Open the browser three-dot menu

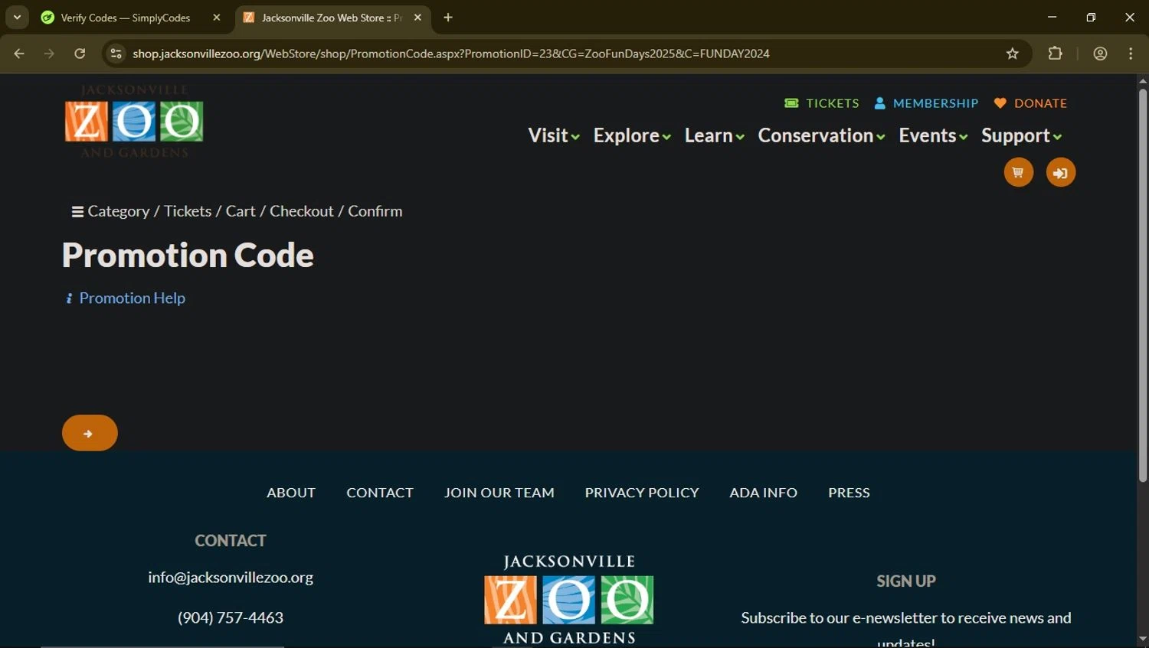pyautogui.click(x=1131, y=54)
